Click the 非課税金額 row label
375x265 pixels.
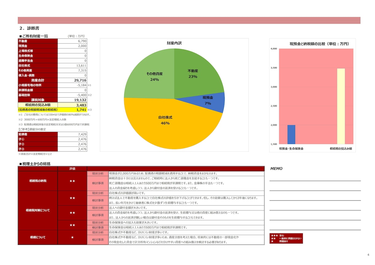(38, 90)
